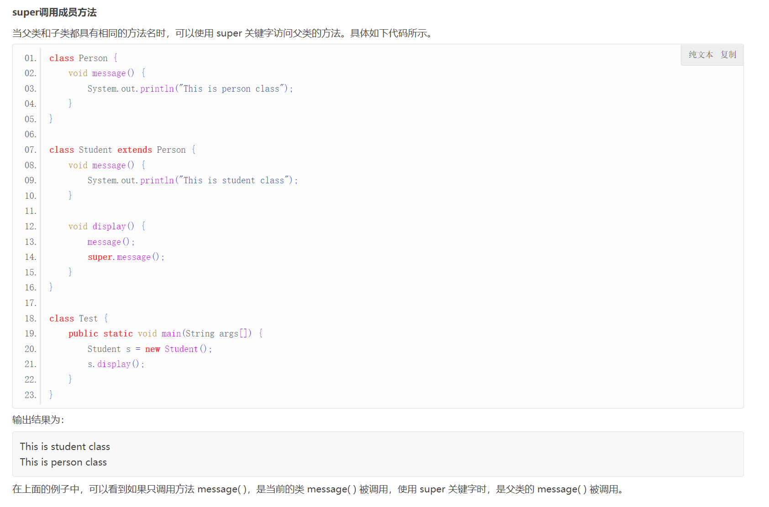Click line number "07."
This screenshot has width=769, height=507.
[31, 150]
